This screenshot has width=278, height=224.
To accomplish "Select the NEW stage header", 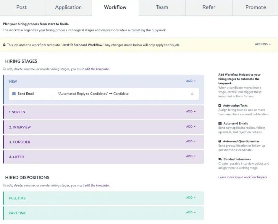I will pos(13,82).
